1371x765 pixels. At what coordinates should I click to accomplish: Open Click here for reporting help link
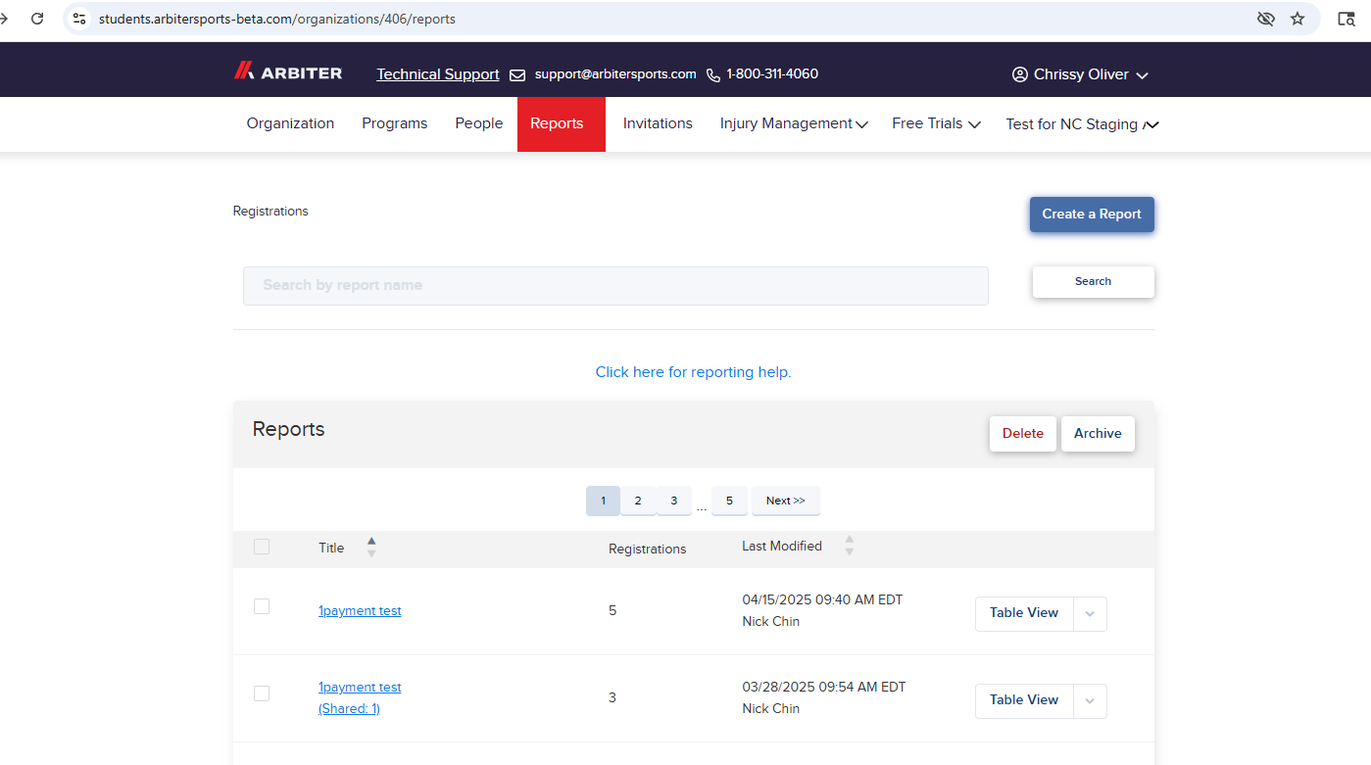pos(693,372)
